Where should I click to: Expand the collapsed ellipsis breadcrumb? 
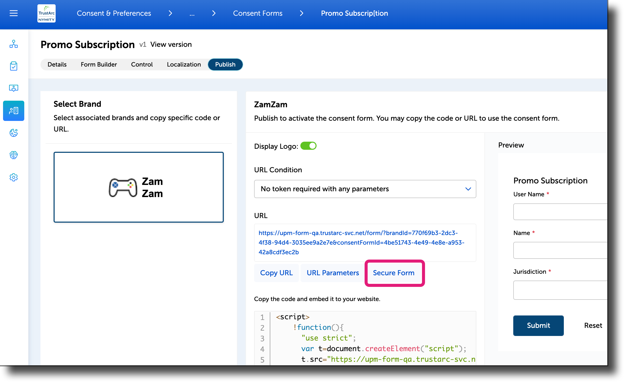(x=192, y=13)
